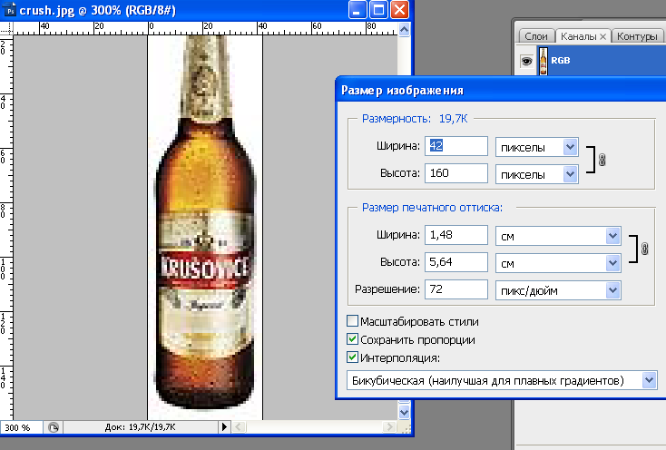Image resolution: width=666 pixels, height=450 pixels.
Task: Enable Масштабировать стили checkbox
Action: [x=352, y=321]
